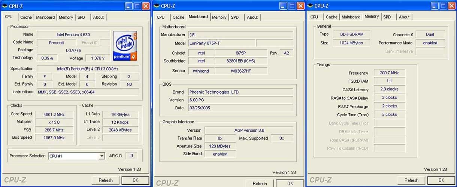This screenshot has width=457, height=187.
Task: Click the Sensor value 'W83627HF'
Action: [x=241, y=71]
